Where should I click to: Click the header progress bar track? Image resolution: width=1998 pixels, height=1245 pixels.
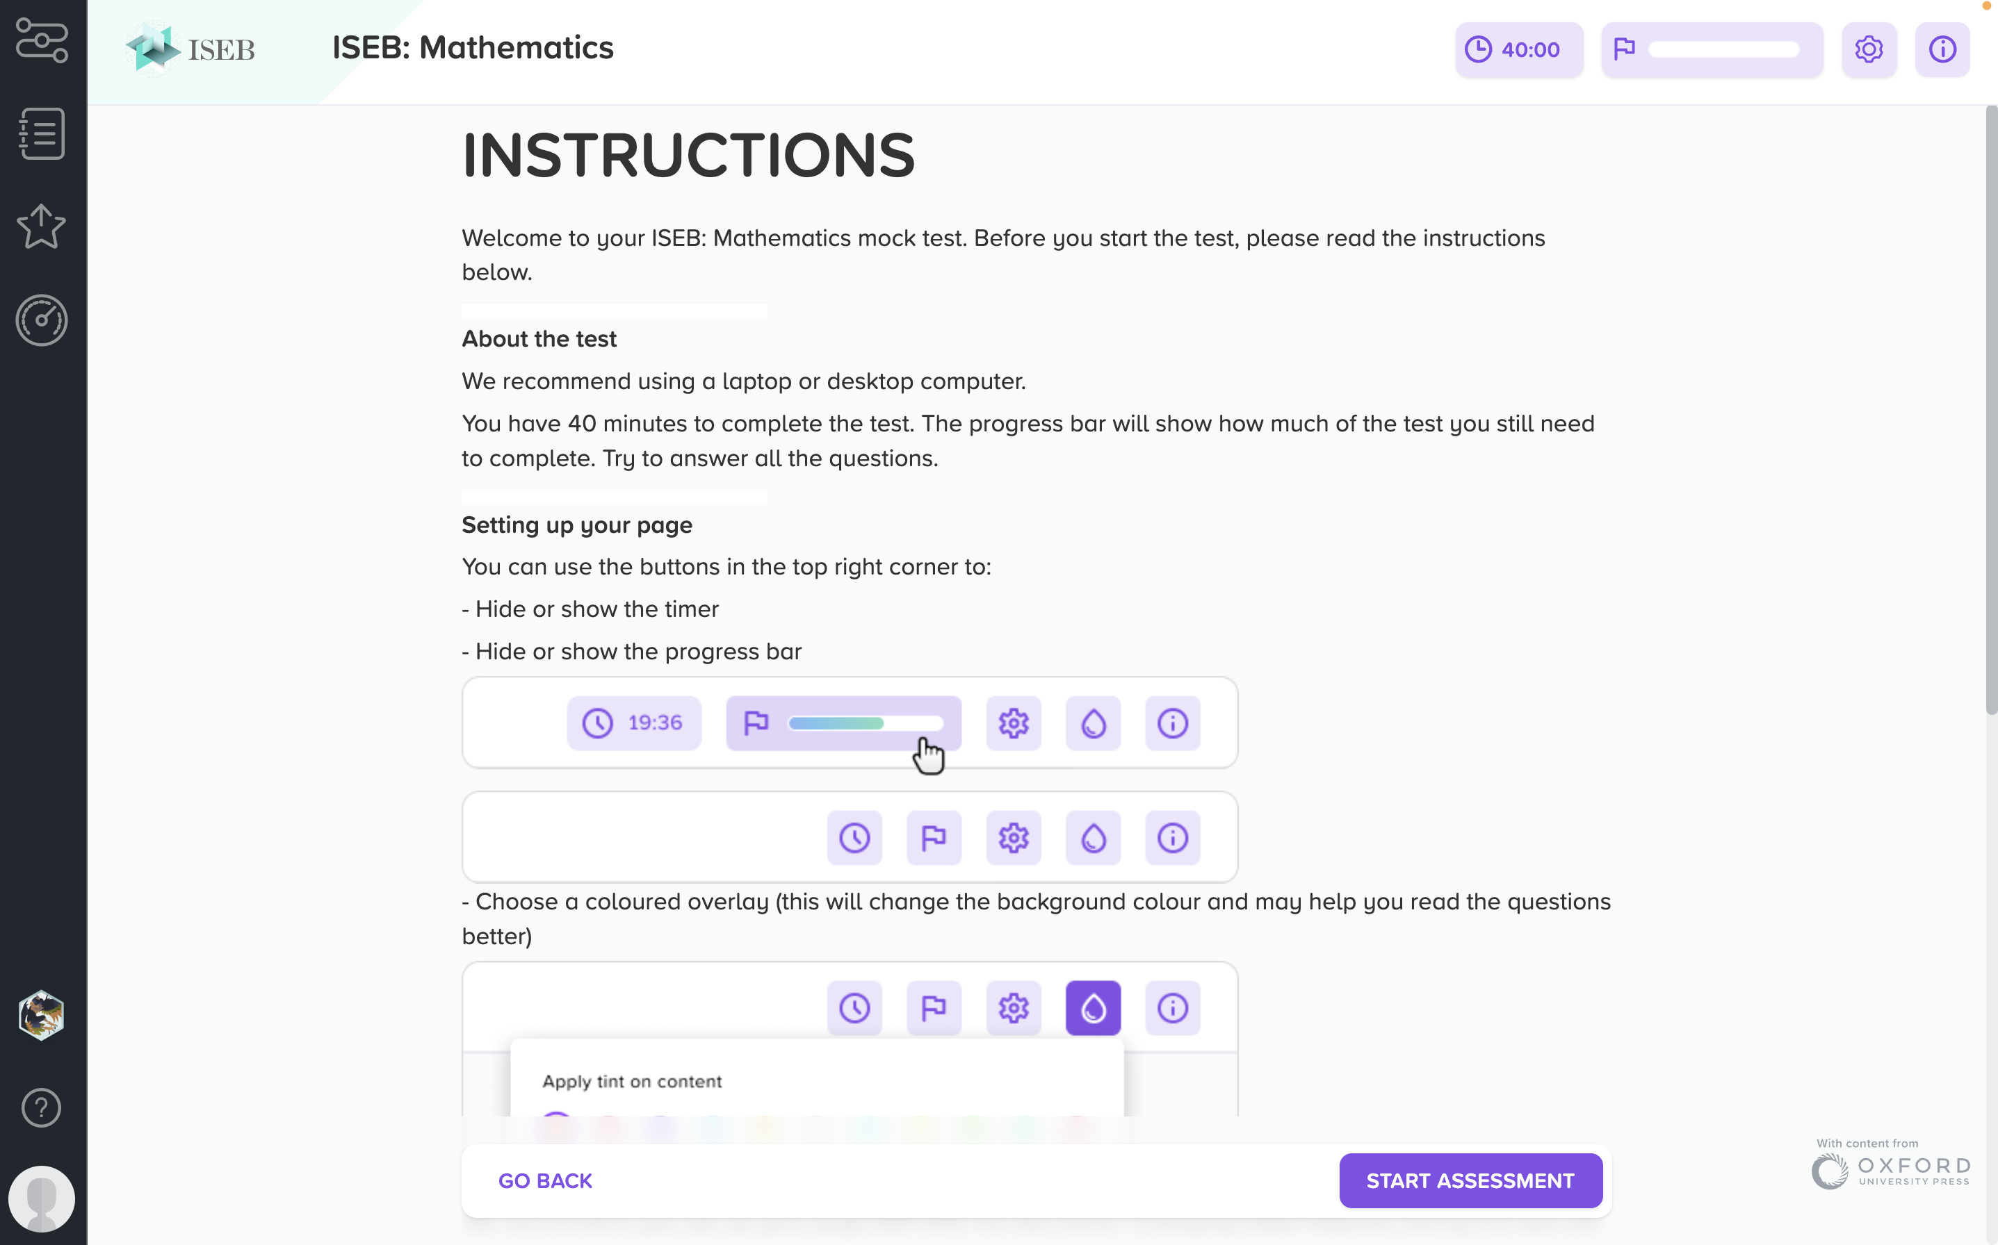click(1723, 49)
